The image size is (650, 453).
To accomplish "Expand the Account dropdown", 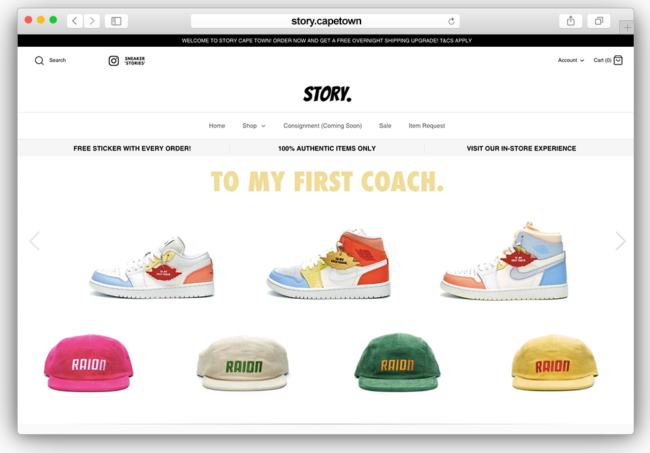I will click(571, 61).
